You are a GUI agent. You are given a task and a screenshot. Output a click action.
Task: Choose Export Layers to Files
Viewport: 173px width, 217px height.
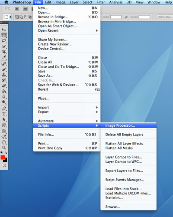pyautogui.click(x=128, y=171)
